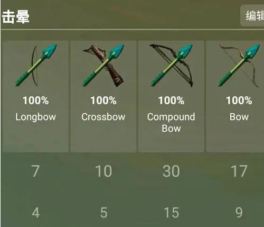Image resolution: width=264 pixels, height=227 pixels.
Task: Click the 击晕 section heading
Action: [x=16, y=16]
